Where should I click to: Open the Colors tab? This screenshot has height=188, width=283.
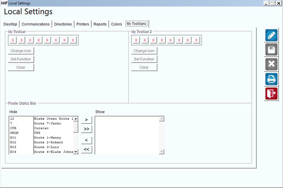[x=117, y=24]
